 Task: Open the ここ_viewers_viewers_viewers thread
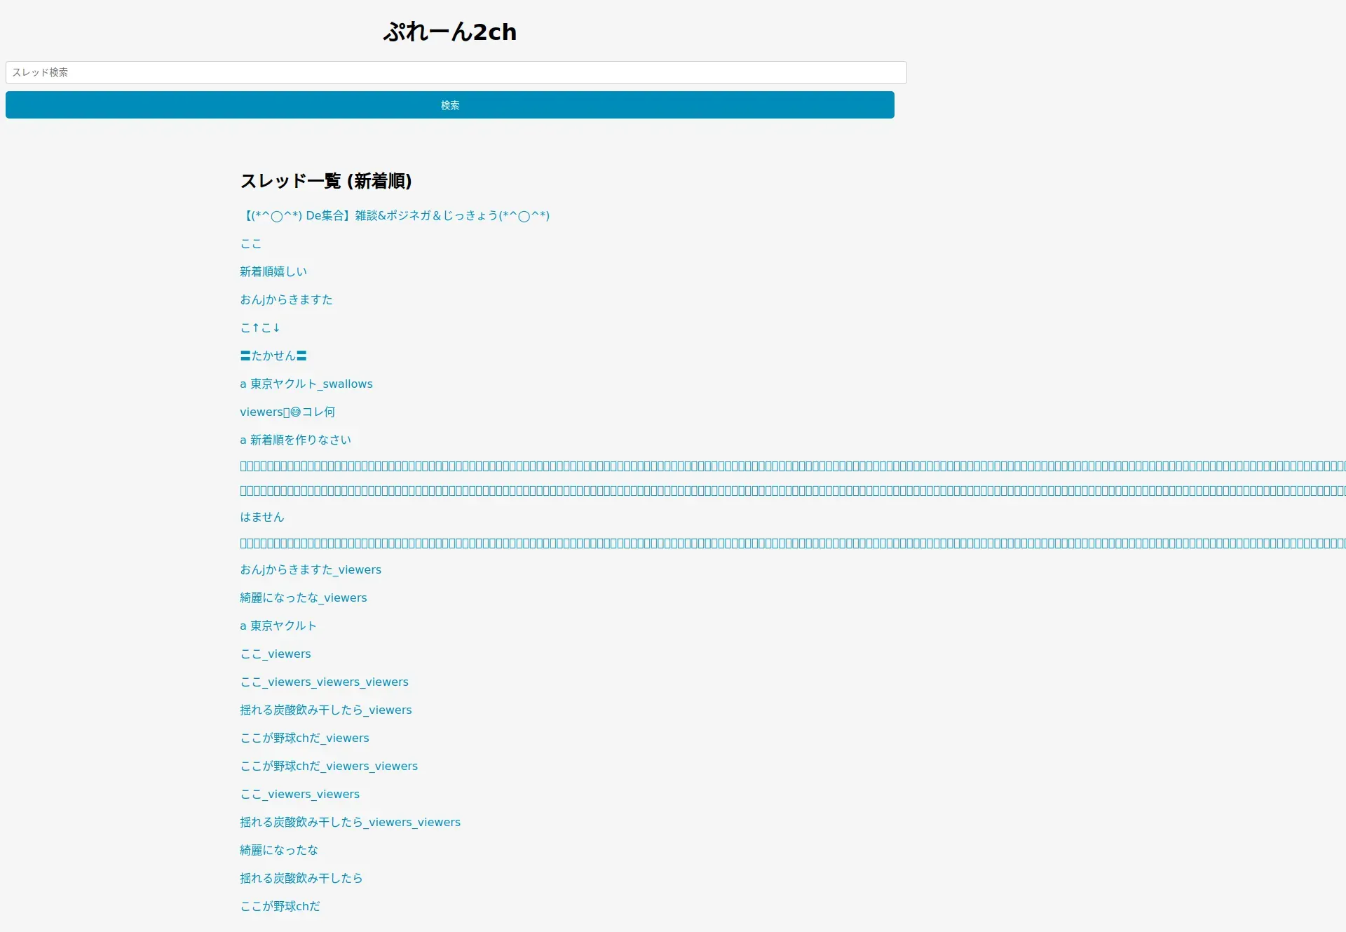pos(324,682)
